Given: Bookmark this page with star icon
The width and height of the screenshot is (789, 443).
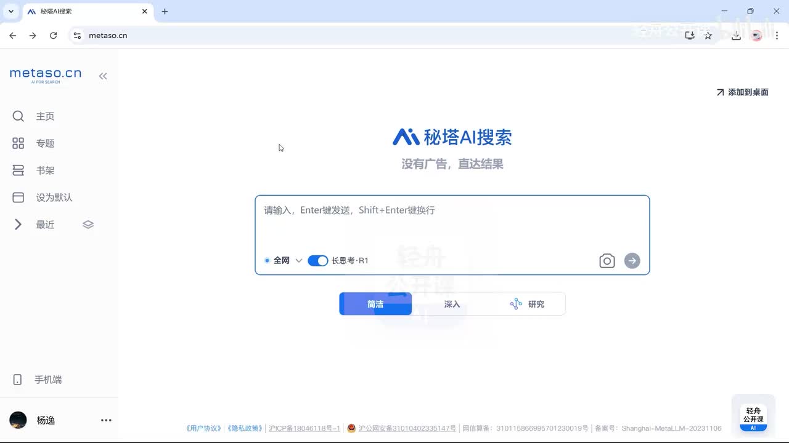Looking at the screenshot, I should [x=708, y=36].
